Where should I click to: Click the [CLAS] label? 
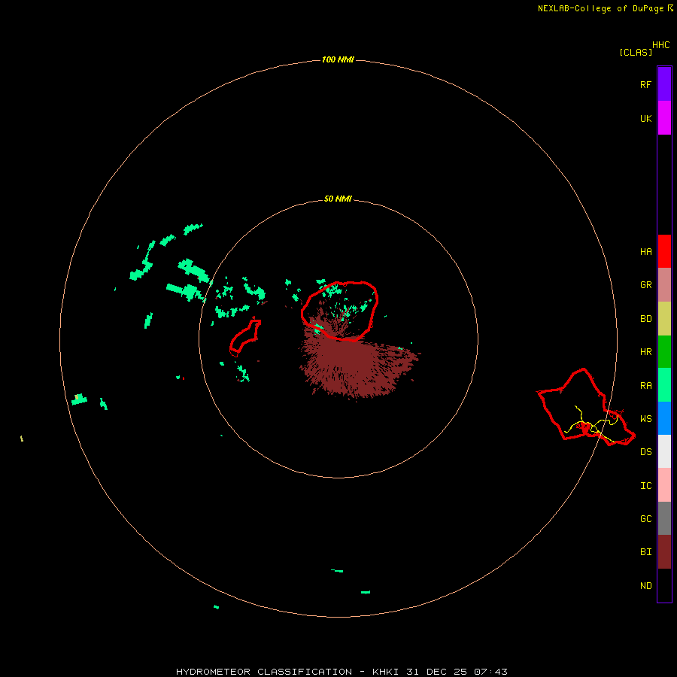click(x=636, y=52)
